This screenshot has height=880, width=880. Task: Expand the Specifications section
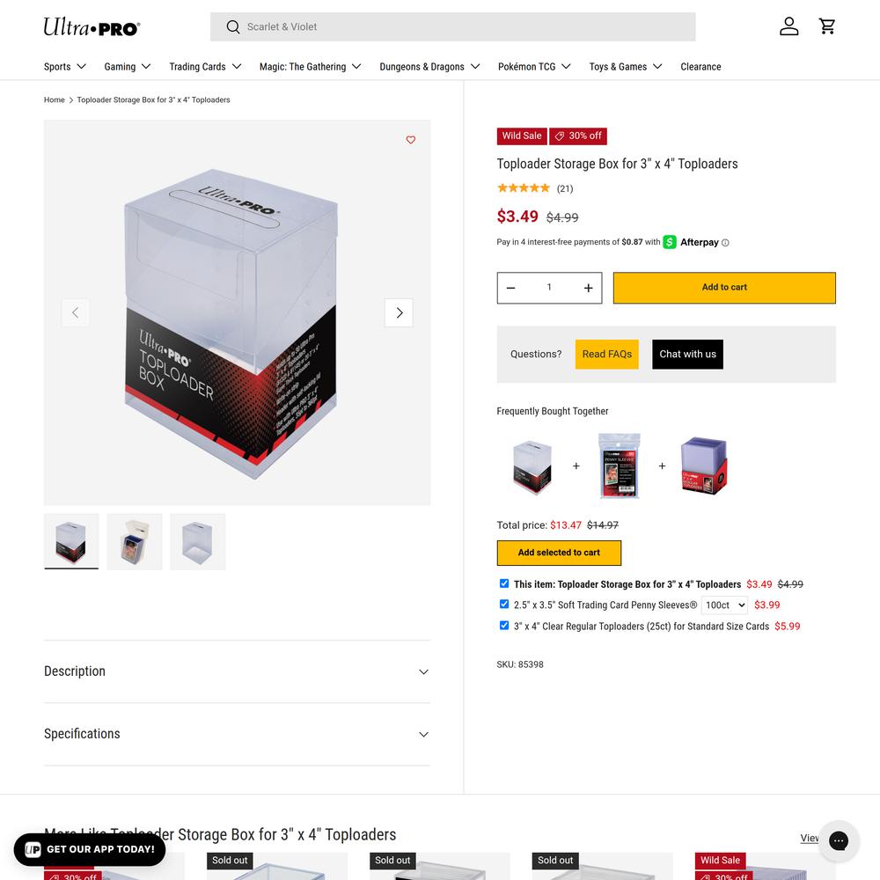pos(237,734)
